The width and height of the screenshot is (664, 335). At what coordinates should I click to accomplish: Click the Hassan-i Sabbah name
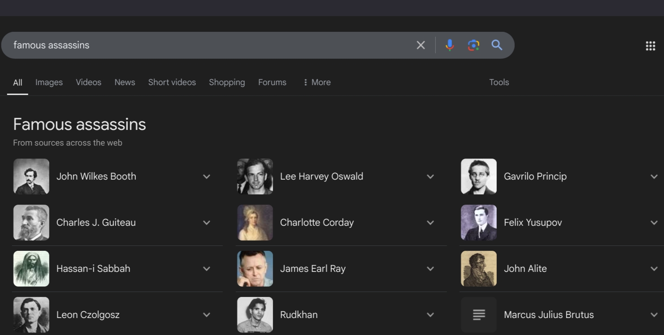(93, 269)
